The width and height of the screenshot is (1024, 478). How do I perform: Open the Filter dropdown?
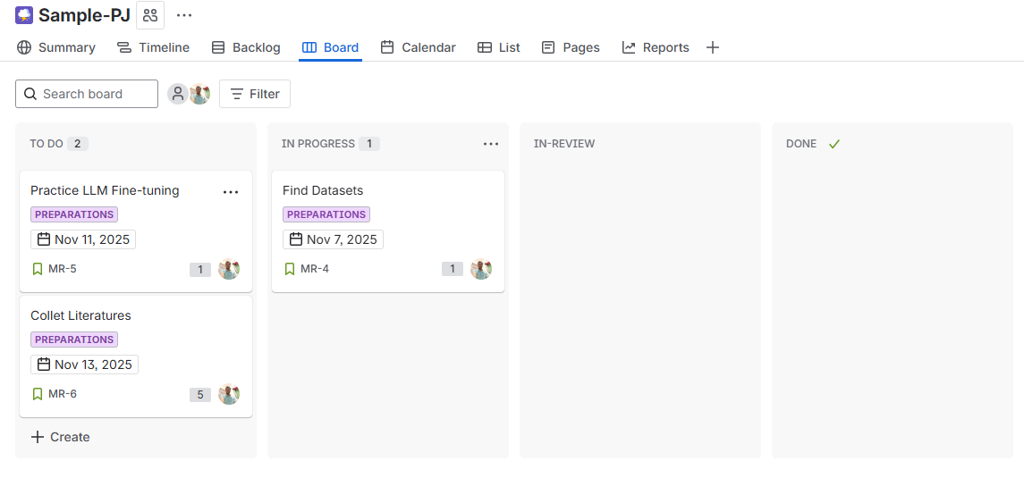(x=255, y=94)
